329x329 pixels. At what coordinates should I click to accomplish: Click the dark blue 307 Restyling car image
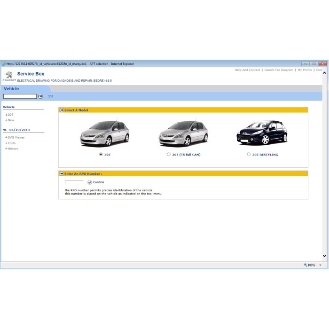262,133
